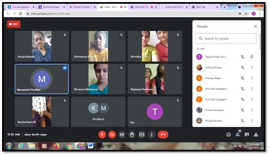270x156 pixels.
Task: Open a new browser tab plus button
Action: click(224, 7)
